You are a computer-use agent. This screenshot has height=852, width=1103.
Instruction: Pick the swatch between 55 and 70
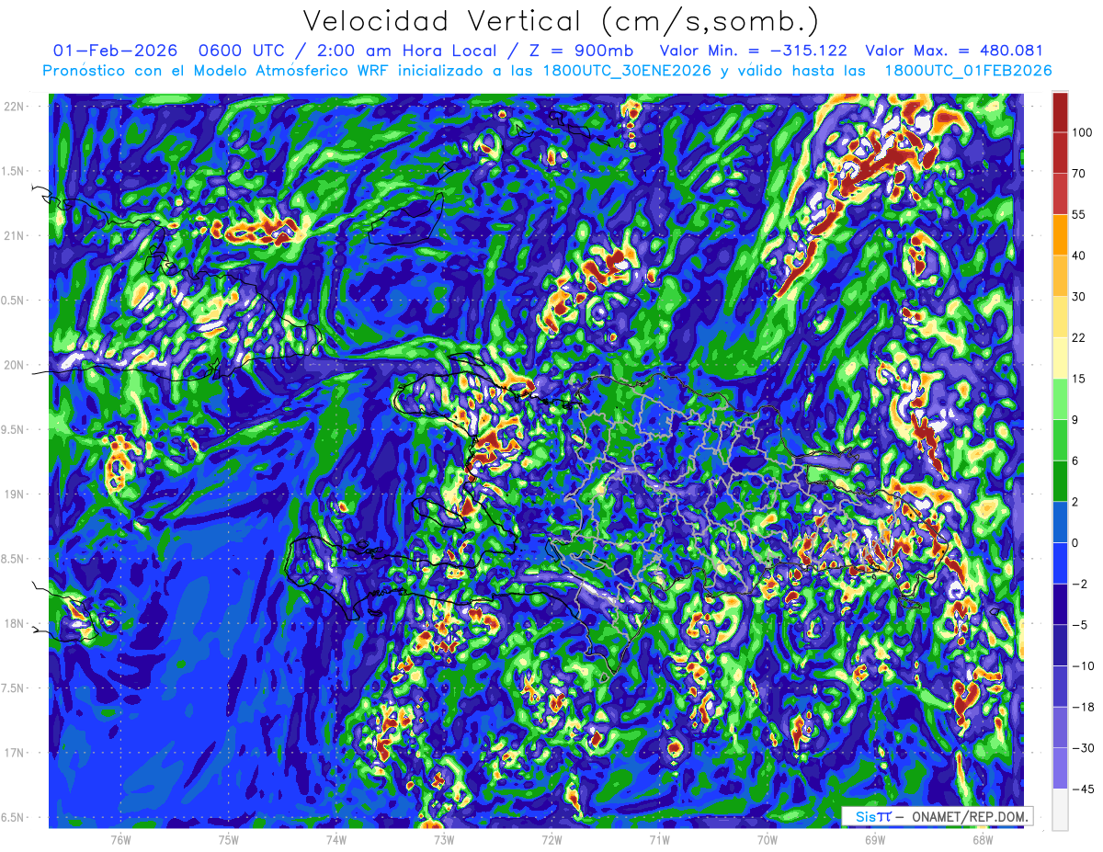[x=1060, y=194]
